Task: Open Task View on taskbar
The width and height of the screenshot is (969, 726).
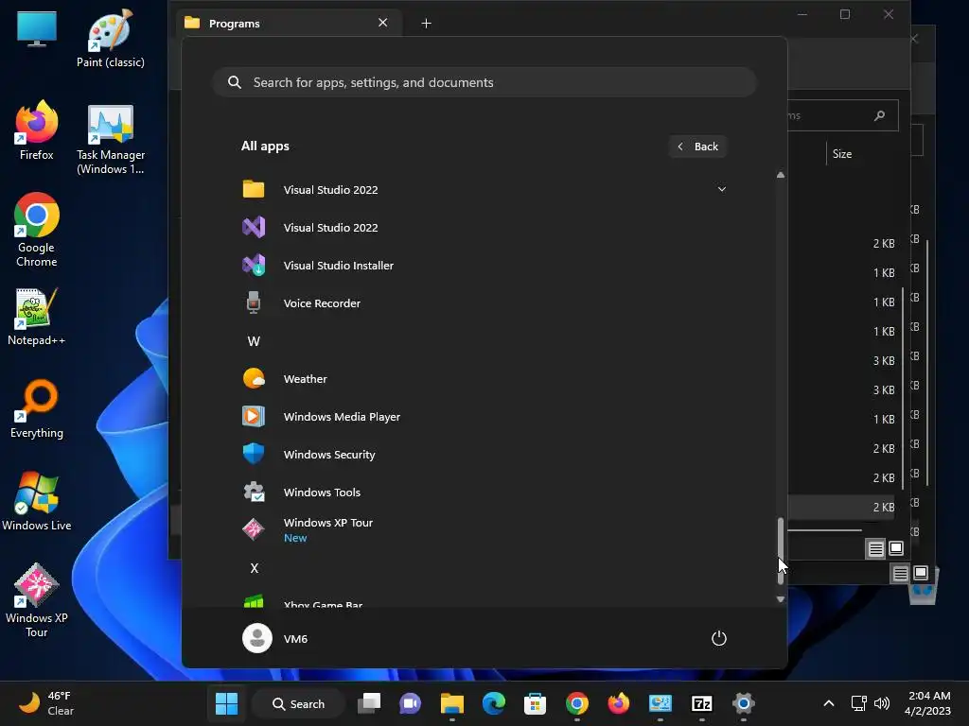Action: (369, 703)
